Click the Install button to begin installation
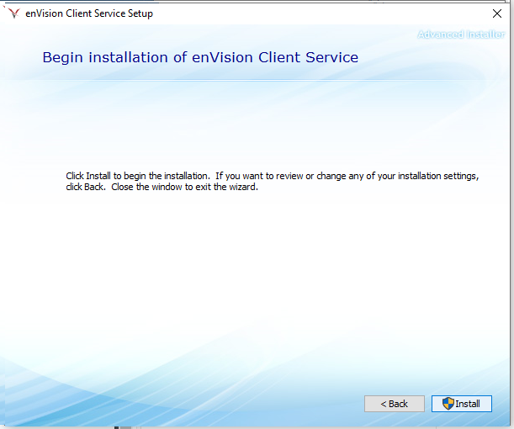The width and height of the screenshot is (514, 429). pos(462,404)
